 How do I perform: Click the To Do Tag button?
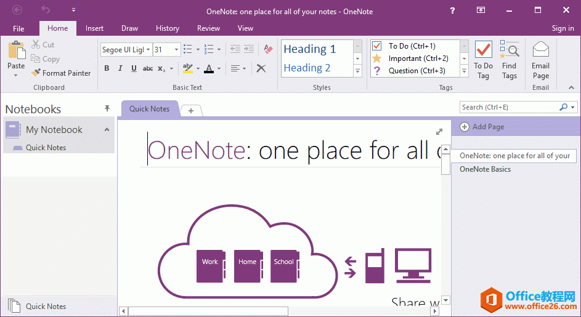tap(483, 60)
